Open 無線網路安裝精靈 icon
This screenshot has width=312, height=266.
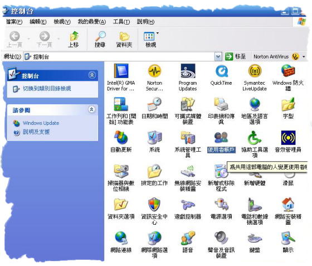[x=188, y=171]
